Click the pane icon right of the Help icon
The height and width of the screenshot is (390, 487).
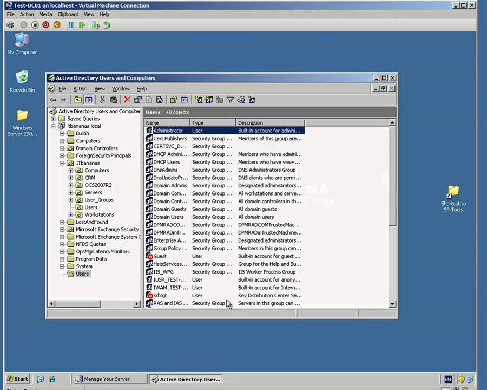pyautogui.click(x=184, y=100)
